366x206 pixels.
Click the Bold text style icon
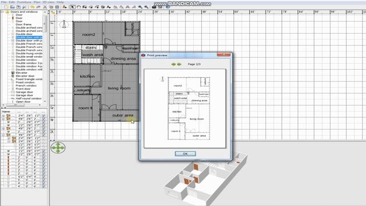click(128, 7)
